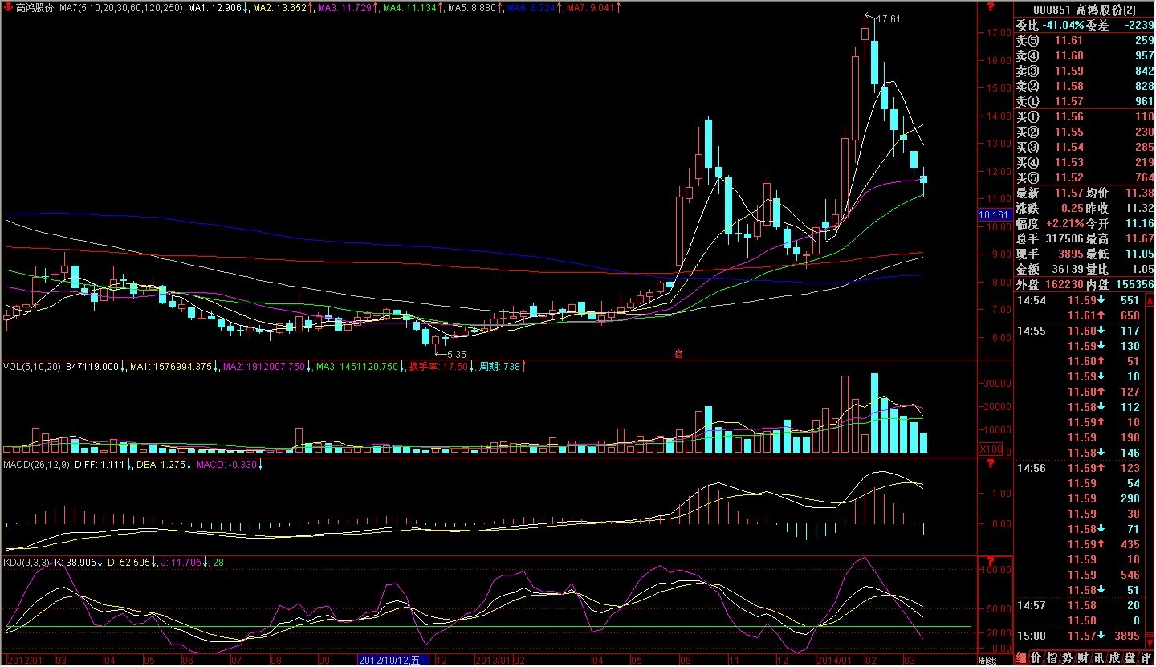Switch to the 指 (index) tab
The height and width of the screenshot is (667, 1156).
(x=1052, y=658)
